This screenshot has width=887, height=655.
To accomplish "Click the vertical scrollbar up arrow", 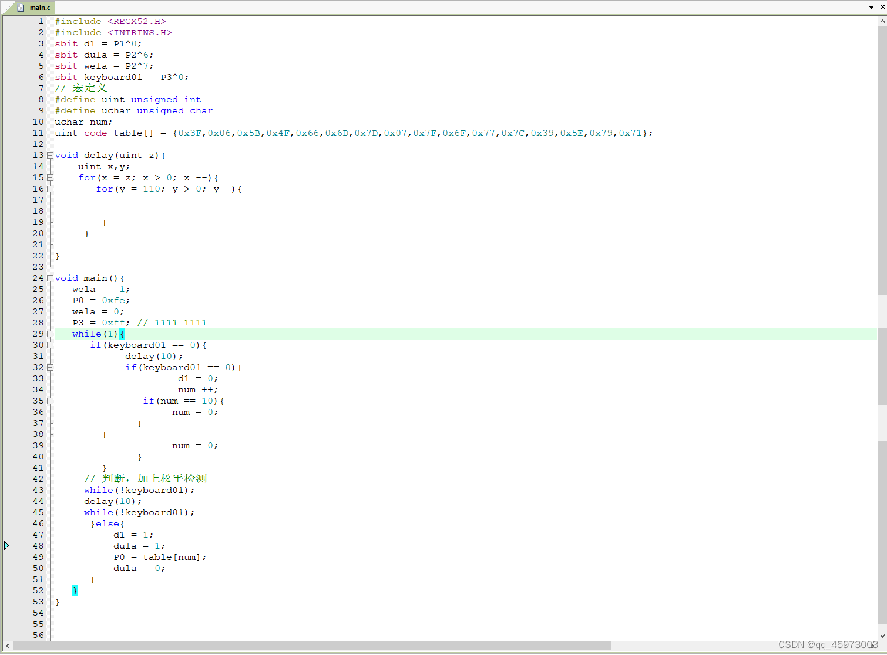I will (x=882, y=21).
